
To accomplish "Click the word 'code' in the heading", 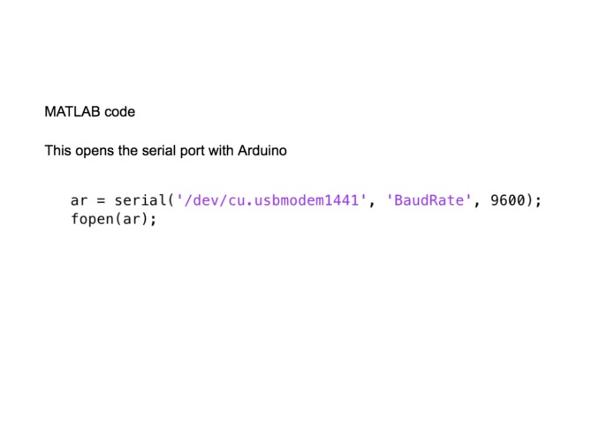I will (120, 112).
